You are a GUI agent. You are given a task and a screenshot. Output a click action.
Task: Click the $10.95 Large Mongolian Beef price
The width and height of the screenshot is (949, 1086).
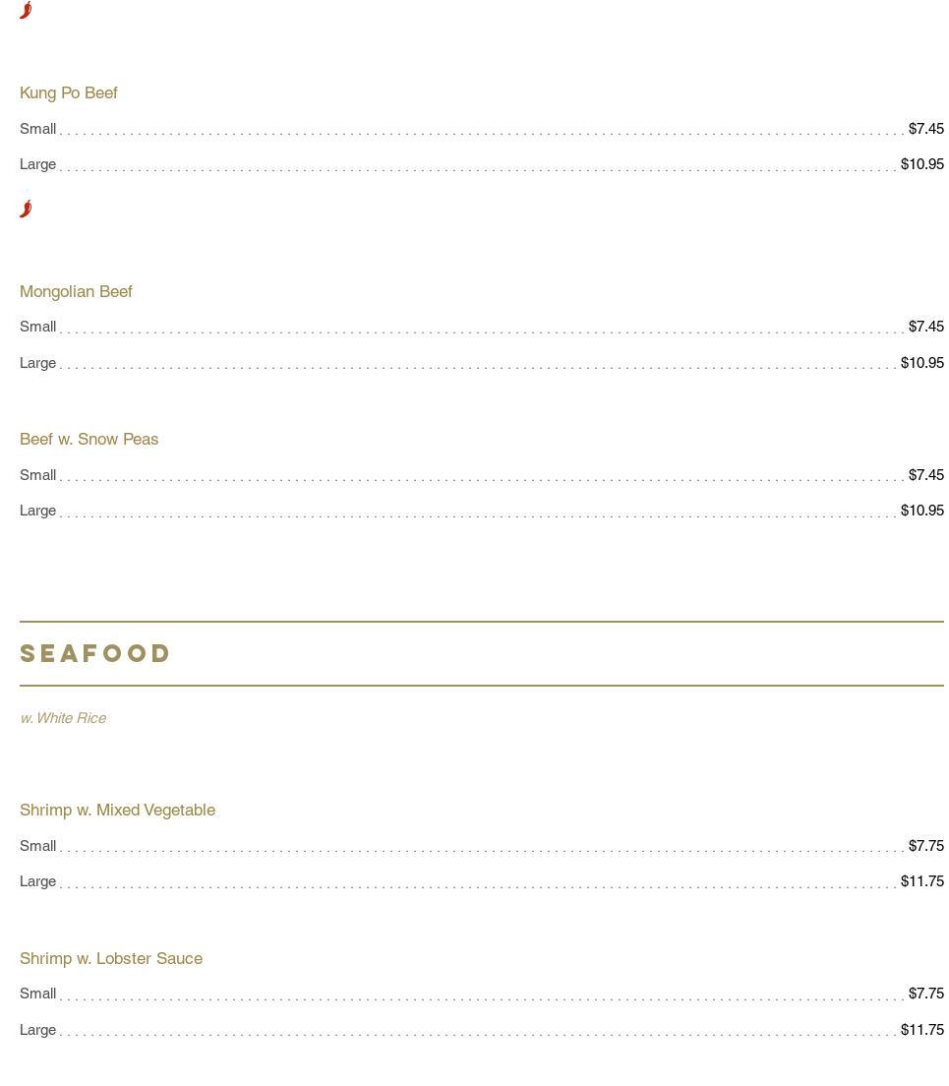click(x=921, y=363)
